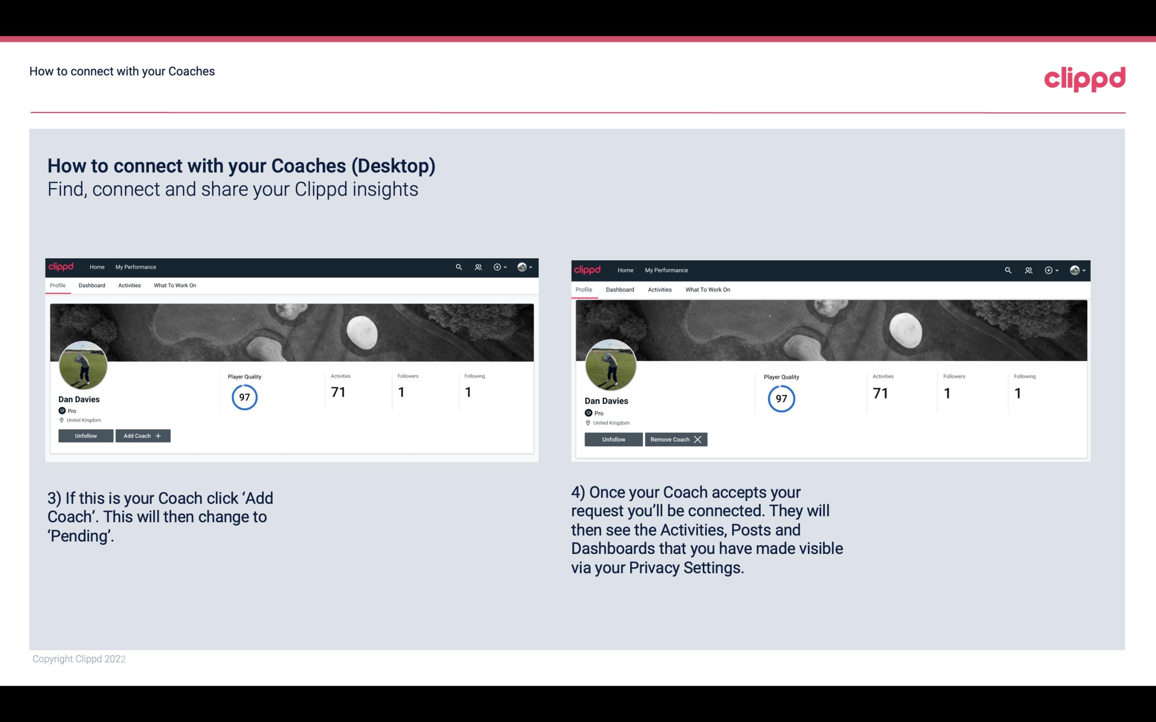Click the Clippd logo icon top left
Image resolution: width=1156 pixels, height=722 pixels.
click(62, 266)
